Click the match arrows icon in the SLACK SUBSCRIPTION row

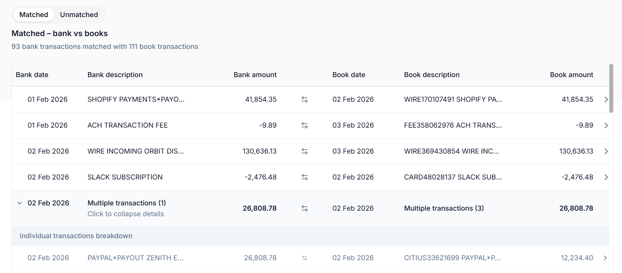click(305, 177)
